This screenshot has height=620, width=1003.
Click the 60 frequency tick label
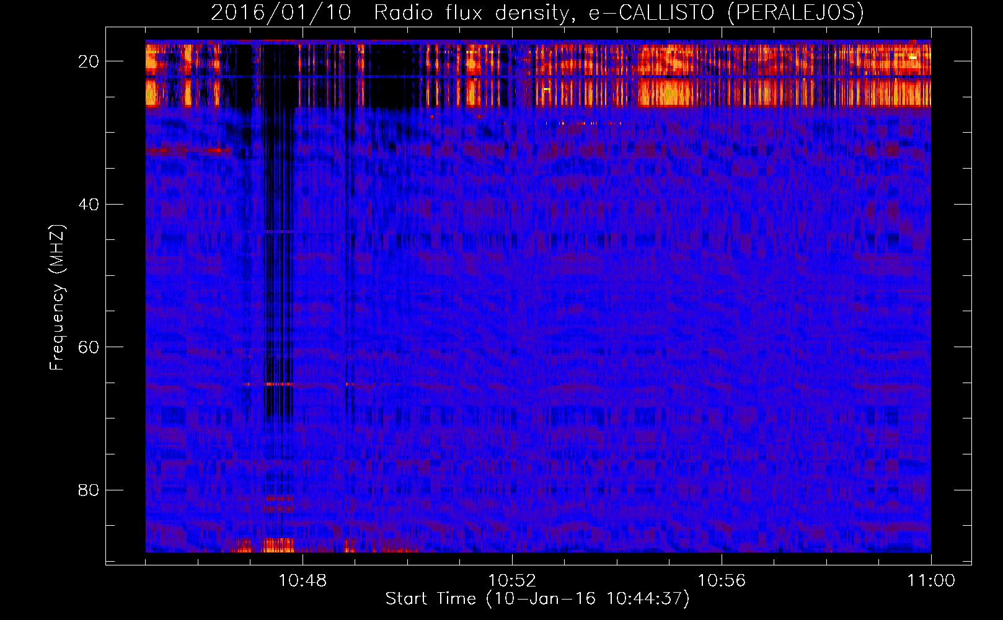coord(89,347)
